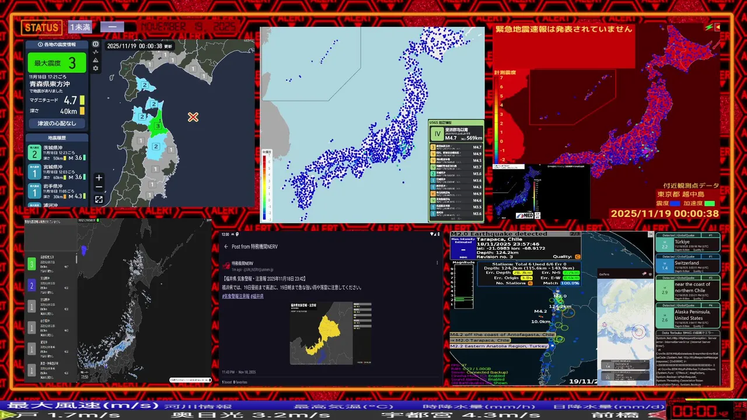The image size is (747, 420).
Task: Click the epicenter X marker off Aomori
Action: coord(193,117)
